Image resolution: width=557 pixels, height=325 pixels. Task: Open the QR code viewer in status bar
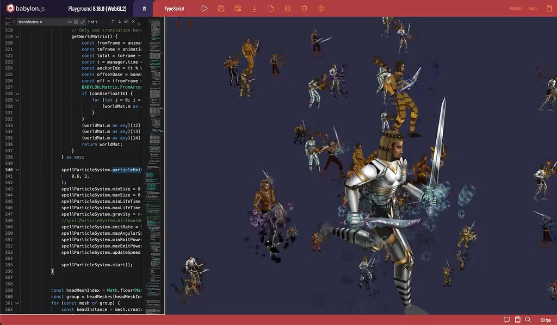(x=517, y=320)
